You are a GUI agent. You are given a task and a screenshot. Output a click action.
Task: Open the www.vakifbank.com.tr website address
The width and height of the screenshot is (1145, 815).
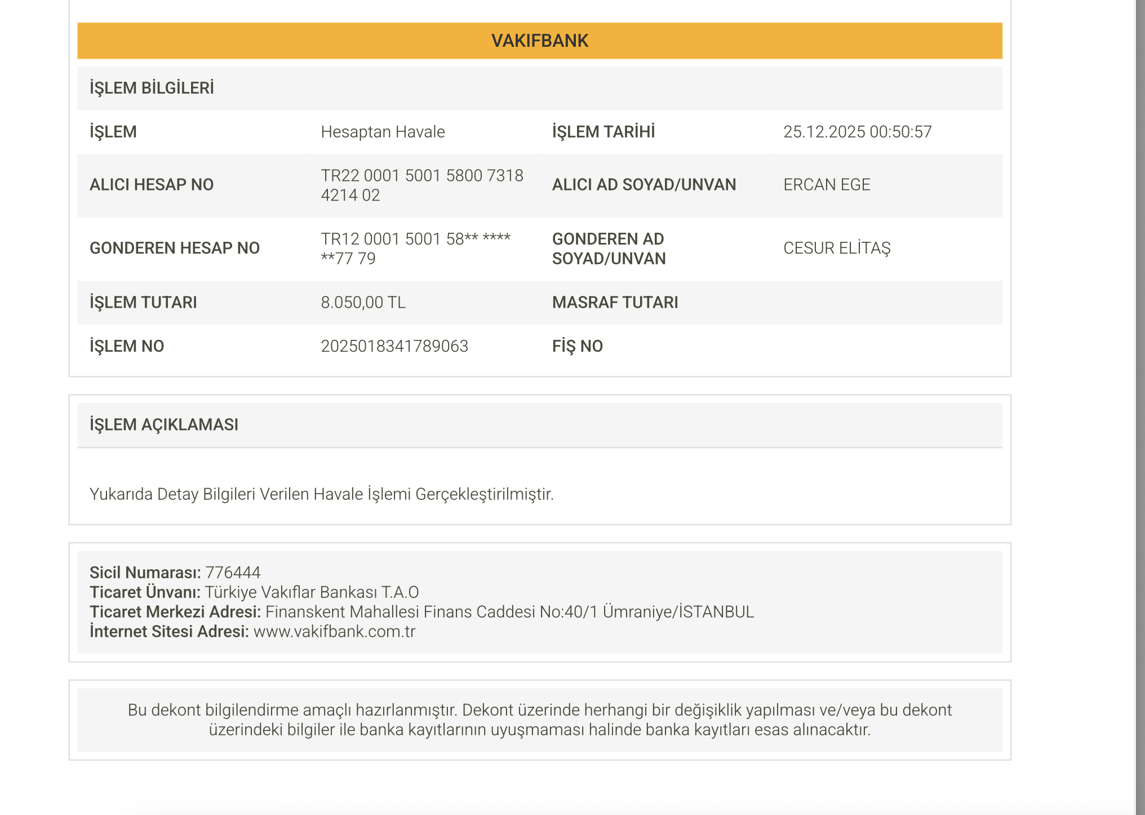[334, 632]
